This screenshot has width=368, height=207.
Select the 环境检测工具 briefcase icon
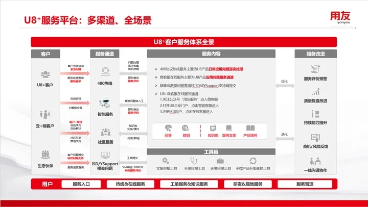point(220,161)
